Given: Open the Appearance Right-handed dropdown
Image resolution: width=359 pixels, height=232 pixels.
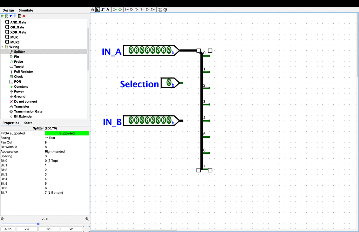Looking at the screenshot, I should coord(67,152).
